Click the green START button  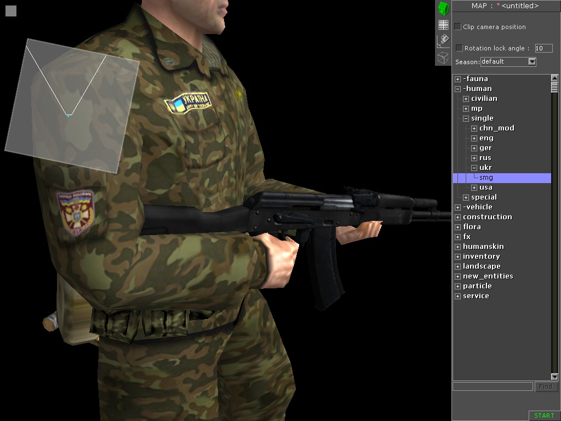pos(544,416)
